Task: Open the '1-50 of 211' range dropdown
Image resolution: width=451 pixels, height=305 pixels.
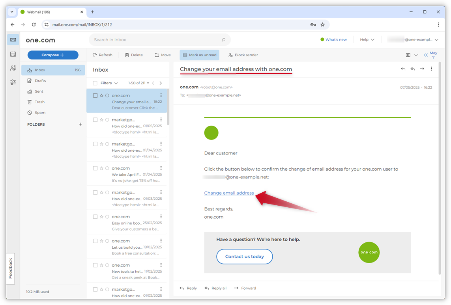Action: tap(138, 83)
